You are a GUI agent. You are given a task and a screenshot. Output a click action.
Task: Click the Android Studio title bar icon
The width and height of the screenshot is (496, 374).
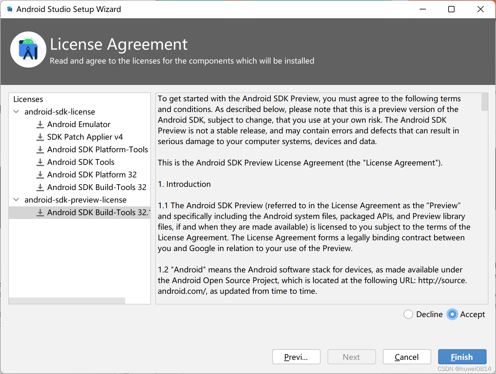click(10, 9)
